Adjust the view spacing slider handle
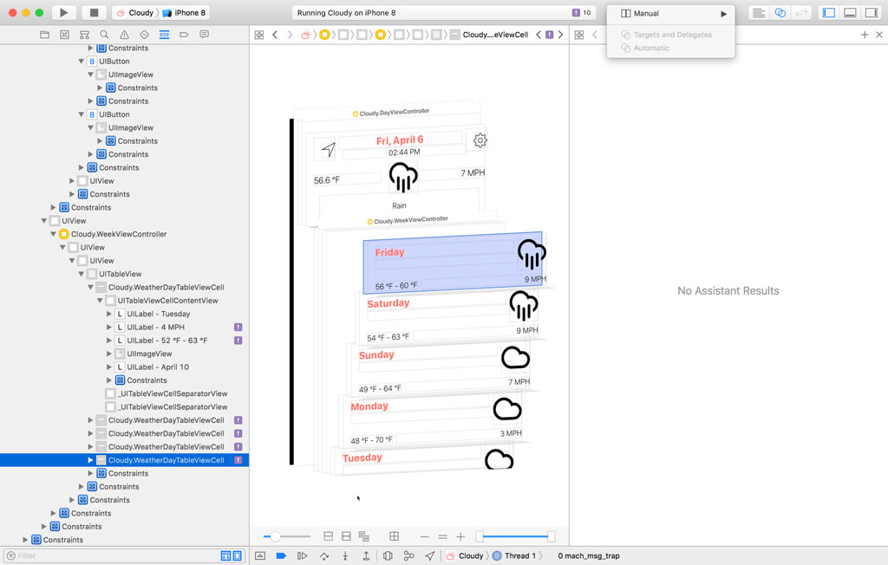 pos(276,536)
